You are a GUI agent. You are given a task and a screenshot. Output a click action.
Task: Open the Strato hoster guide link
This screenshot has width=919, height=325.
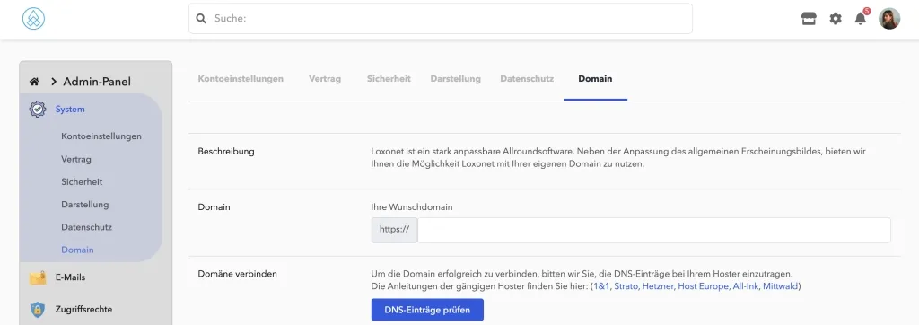point(626,286)
